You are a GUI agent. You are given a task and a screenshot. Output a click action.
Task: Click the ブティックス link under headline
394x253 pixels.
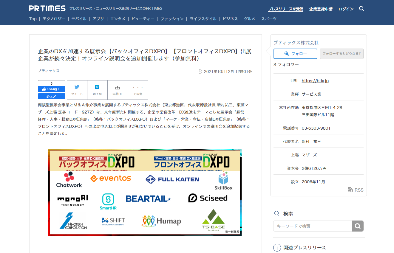tap(49, 71)
